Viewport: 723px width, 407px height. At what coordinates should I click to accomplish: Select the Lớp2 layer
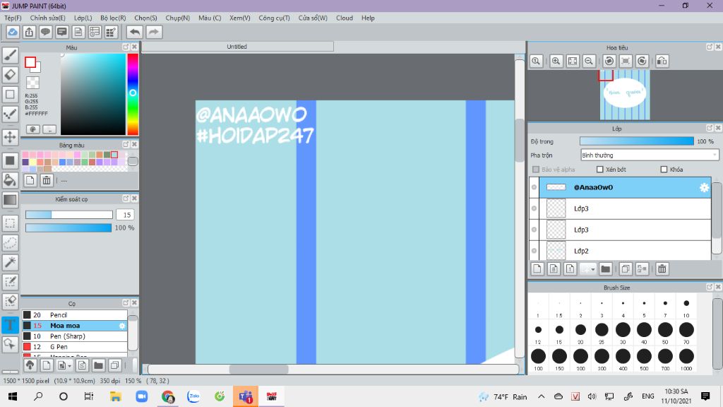click(x=625, y=251)
